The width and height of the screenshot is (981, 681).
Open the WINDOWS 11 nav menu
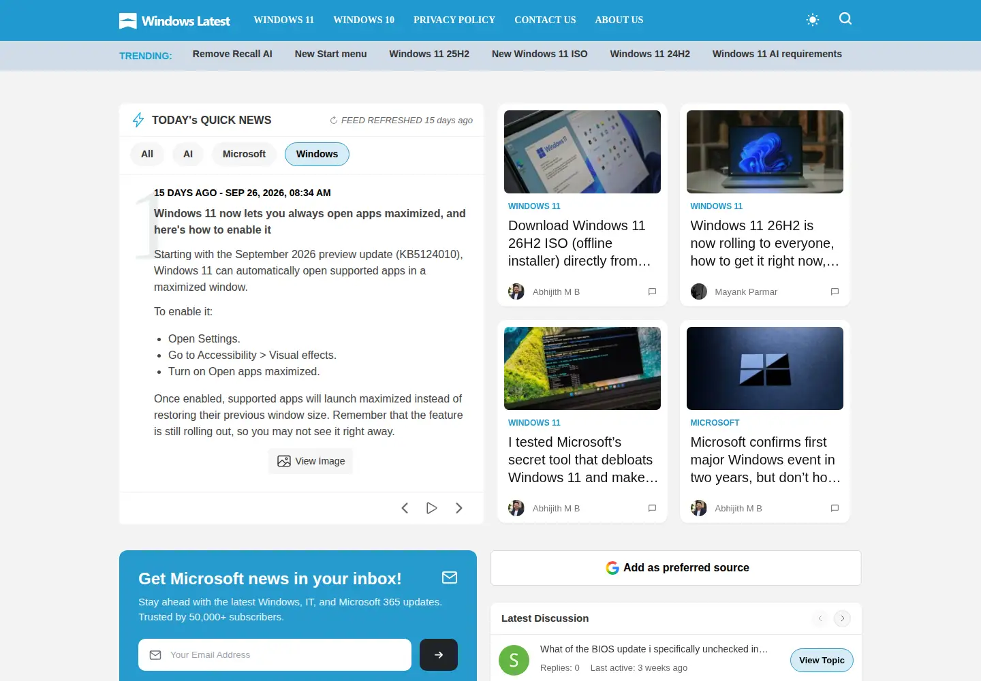point(284,20)
